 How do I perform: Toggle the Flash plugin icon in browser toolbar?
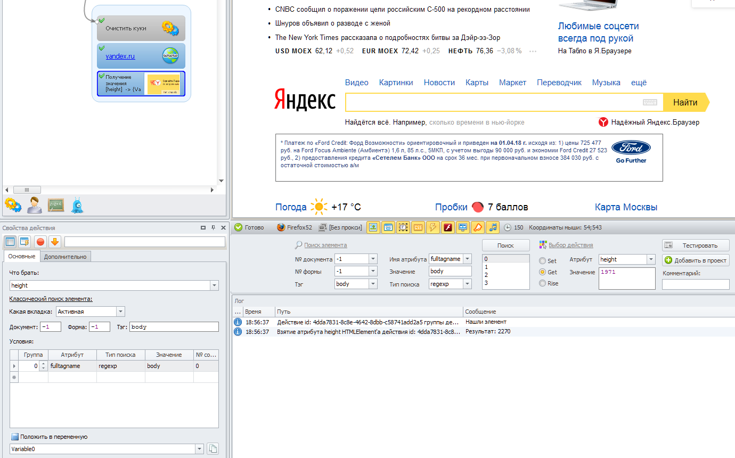[448, 227]
